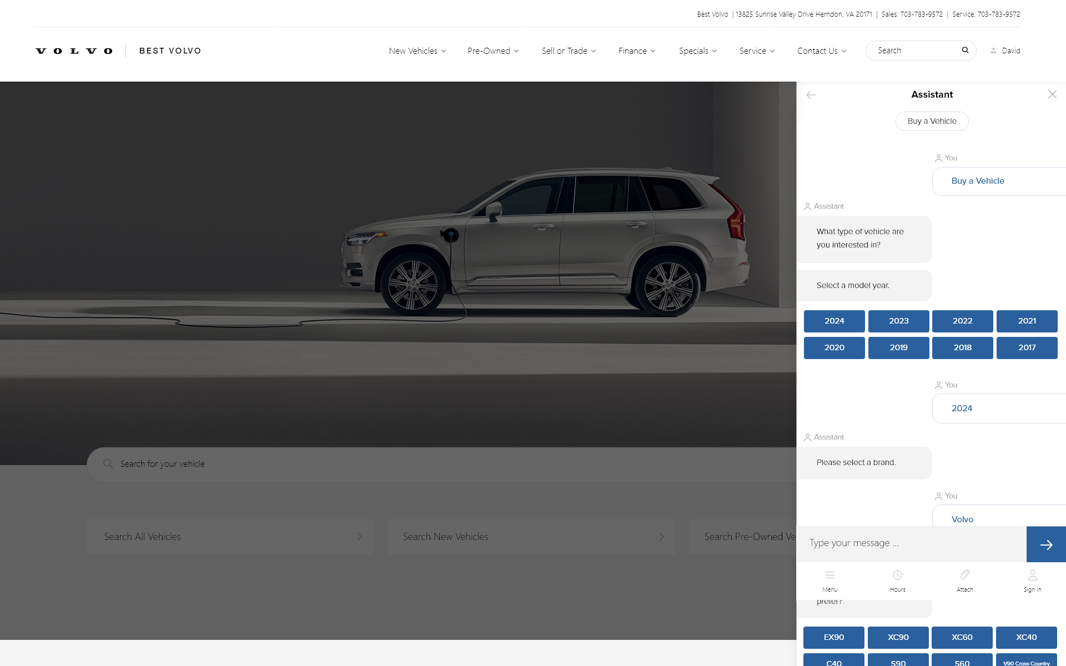The width and height of the screenshot is (1066, 666).
Task: Click the 'Buy a Vehicle' user message
Action: tap(999, 181)
